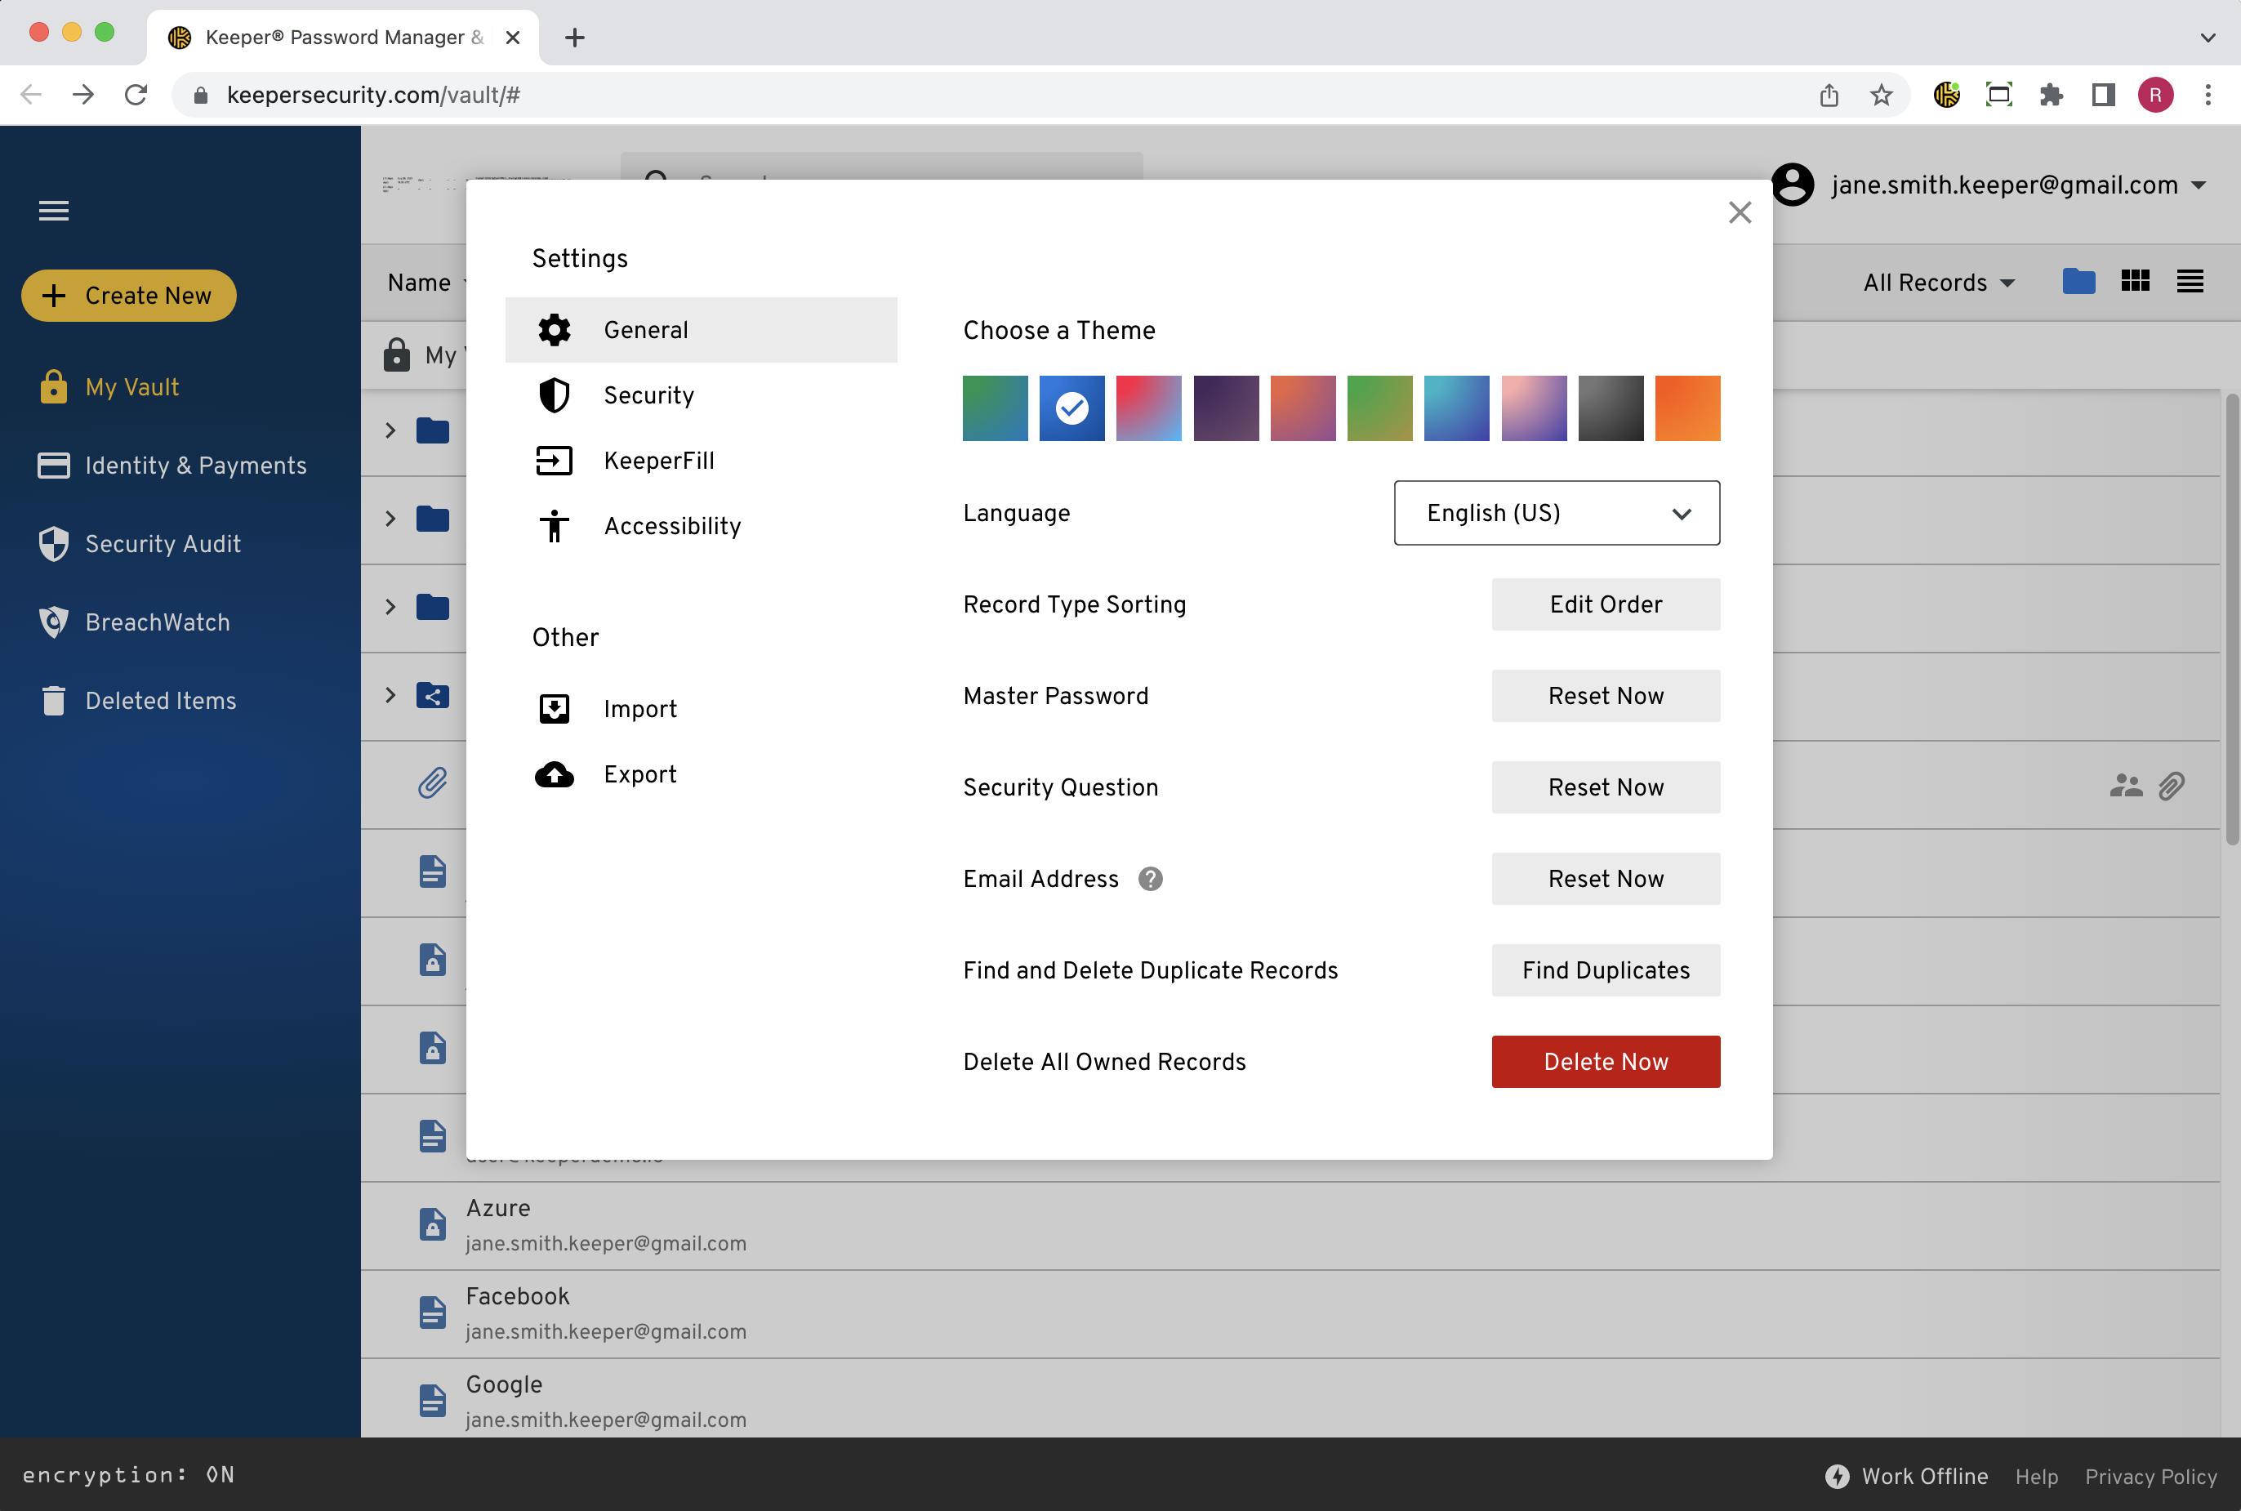2241x1511 pixels.
Task: Choose the dark purple theme swatch
Action: pos(1226,408)
